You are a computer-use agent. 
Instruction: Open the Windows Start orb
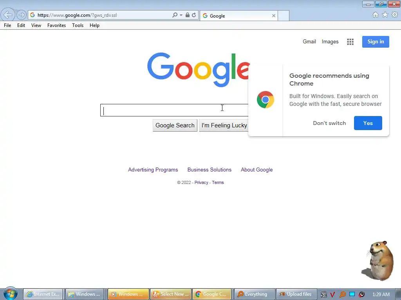(x=10, y=294)
